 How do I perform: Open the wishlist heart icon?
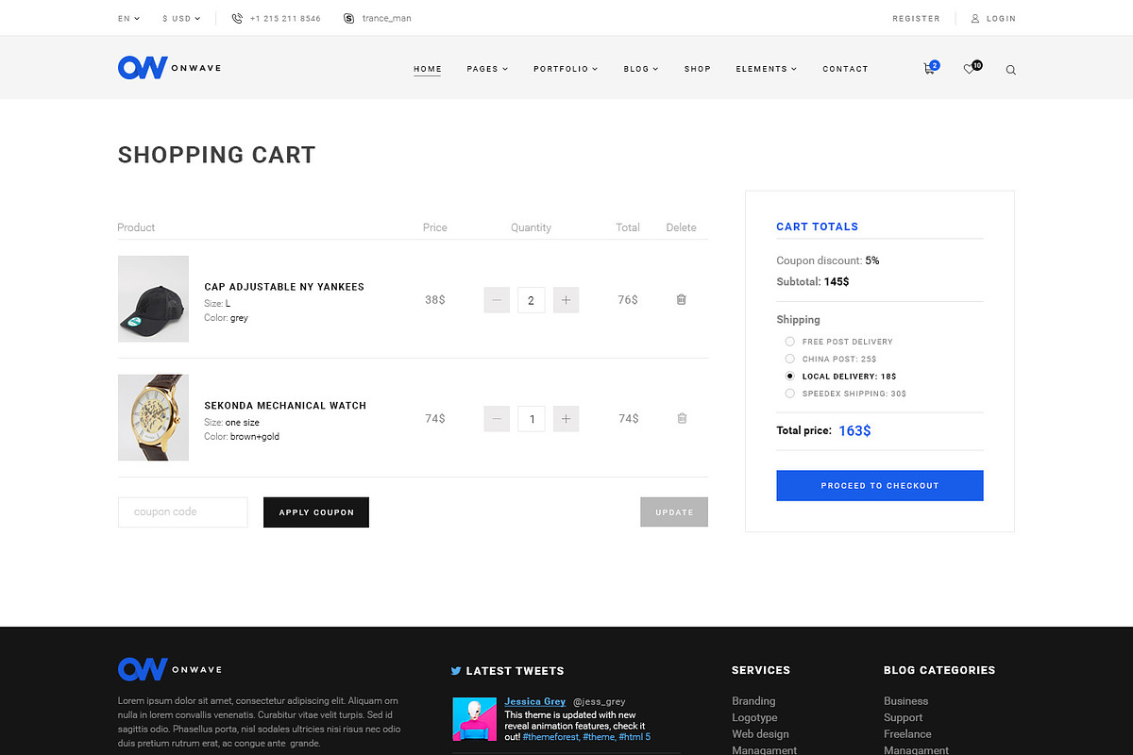click(x=971, y=68)
